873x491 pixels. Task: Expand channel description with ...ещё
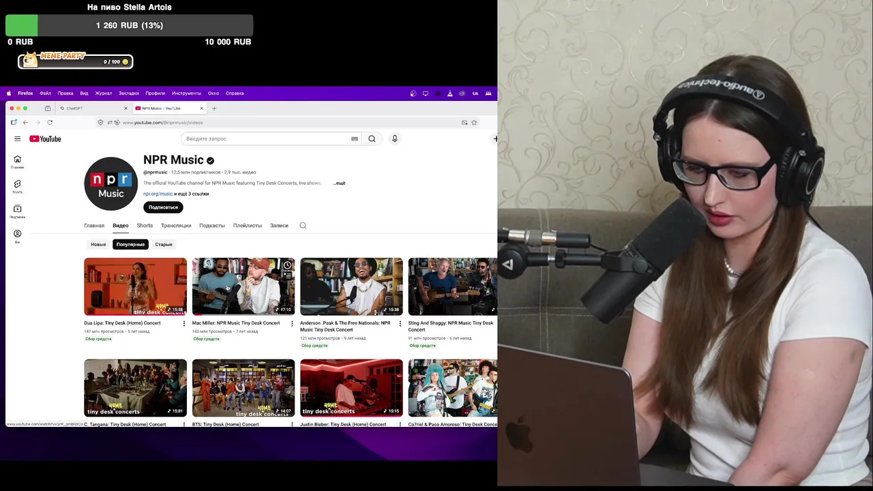tap(339, 183)
